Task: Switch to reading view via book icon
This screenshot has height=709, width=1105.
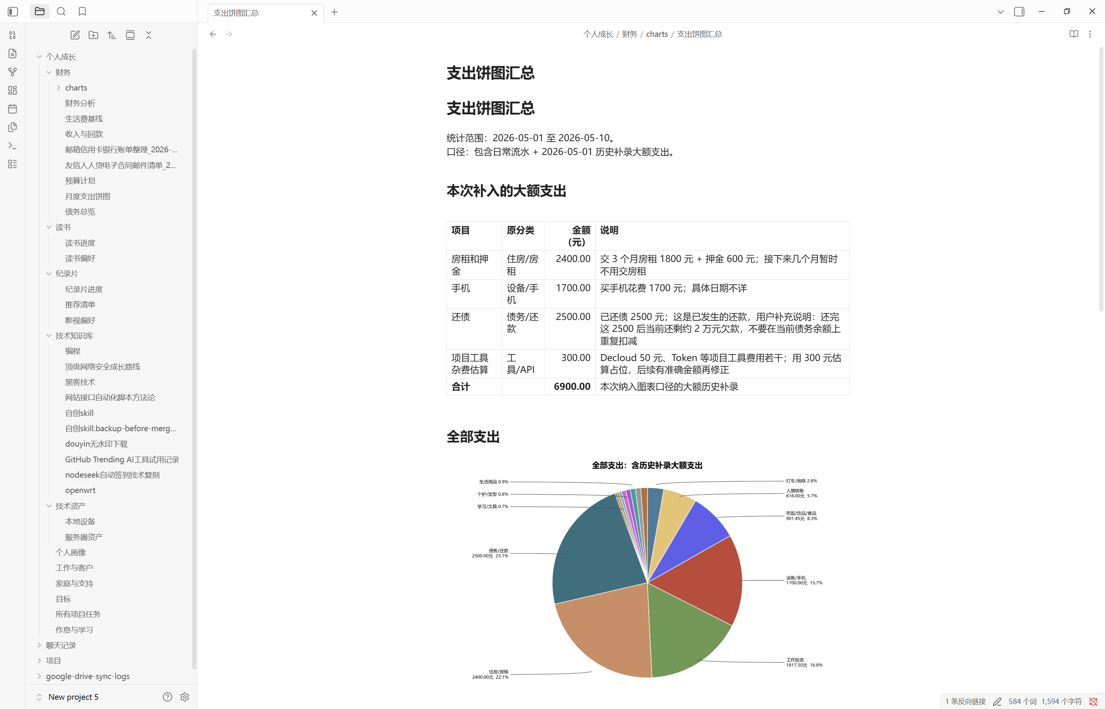Action: coord(1074,34)
